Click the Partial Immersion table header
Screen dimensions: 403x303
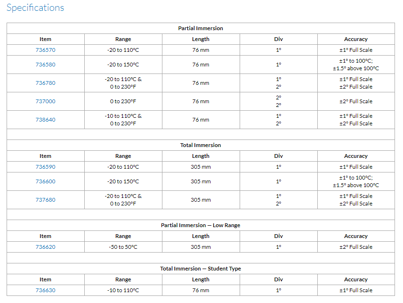click(201, 28)
